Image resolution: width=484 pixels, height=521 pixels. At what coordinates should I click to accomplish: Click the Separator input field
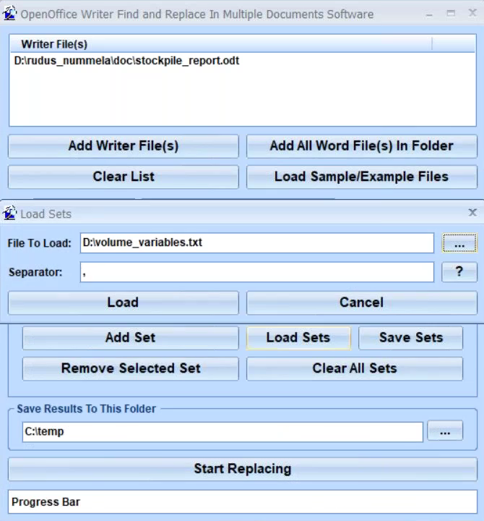coord(256,272)
